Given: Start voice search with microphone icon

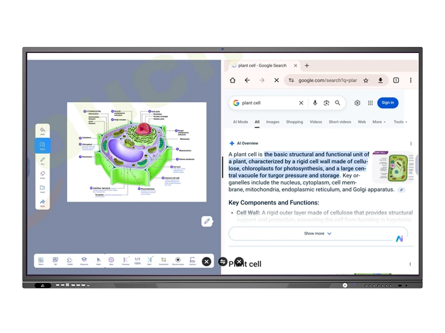Looking at the screenshot, I should pyautogui.click(x=315, y=103).
